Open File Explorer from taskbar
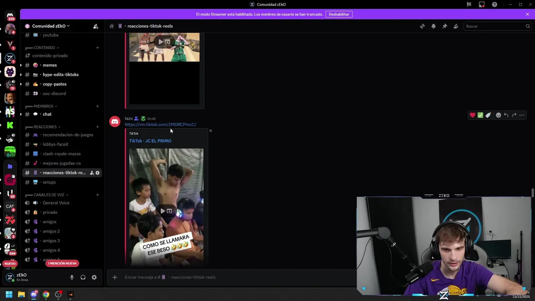This screenshot has height=301, width=535. [x=21, y=294]
